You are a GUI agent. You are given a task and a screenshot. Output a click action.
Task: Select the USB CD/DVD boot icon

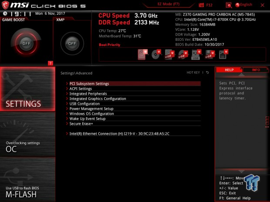pyautogui.click(x=183, y=55)
